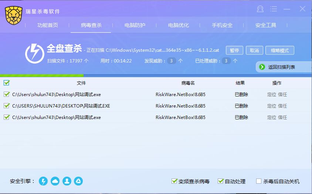
Task: Click RiskWare.NetBox!8.6B5 in first row
Action: point(180,95)
